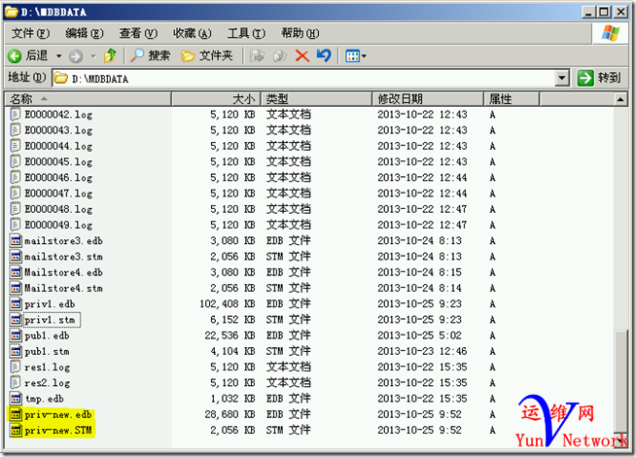Open the Favorites (收藏) menu
636x457 pixels.
193,33
